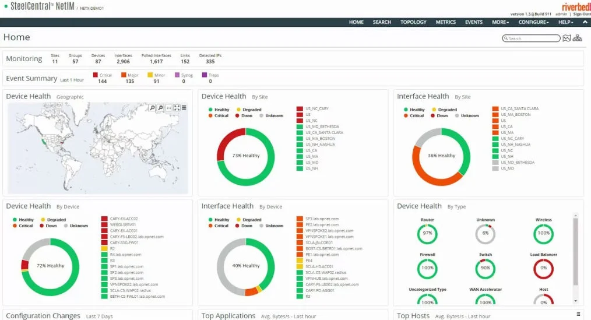Click the Router 97% health gauge
Viewport: 591px width, 320px height.
pyautogui.click(x=427, y=234)
